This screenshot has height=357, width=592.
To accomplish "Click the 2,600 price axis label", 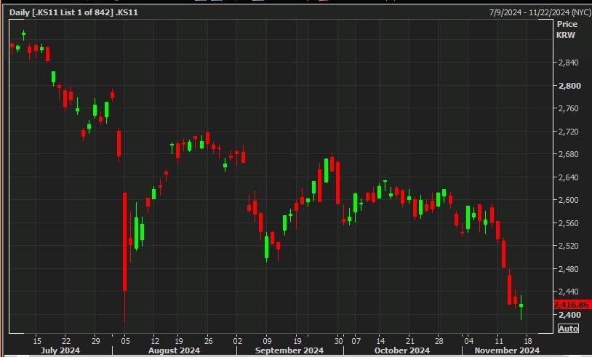I will pos(568,200).
